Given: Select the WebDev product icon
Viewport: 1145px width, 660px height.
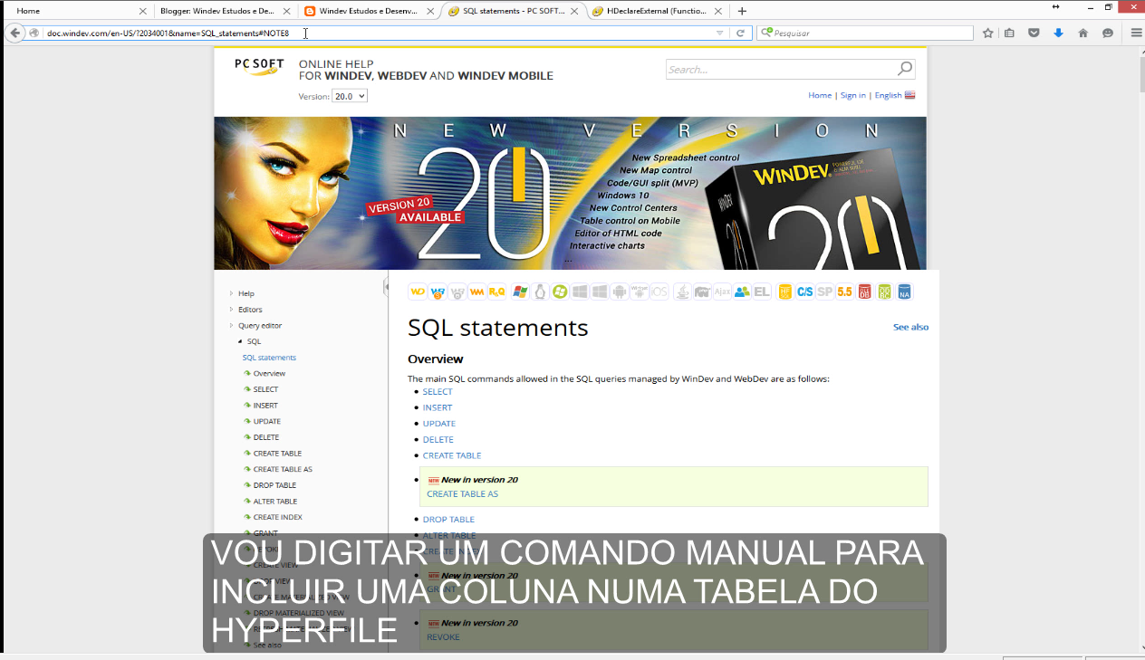Looking at the screenshot, I should [437, 292].
